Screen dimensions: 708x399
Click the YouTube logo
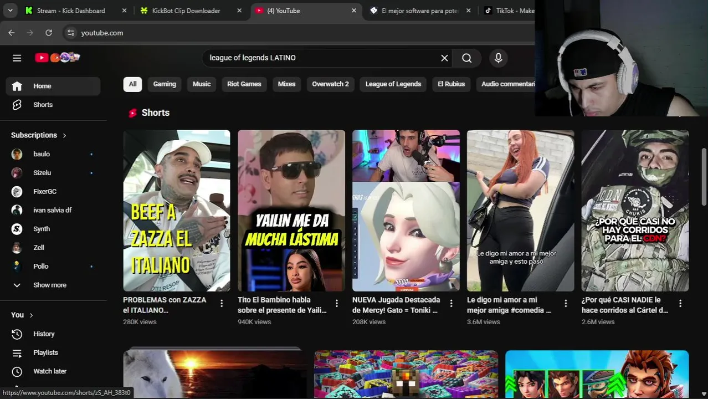coord(58,58)
